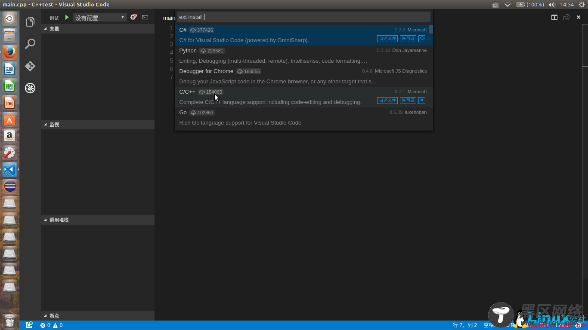Click the extensions status icon in status bar
The width and height of the screenshot is (588, 330).
(x=29, y=325)
